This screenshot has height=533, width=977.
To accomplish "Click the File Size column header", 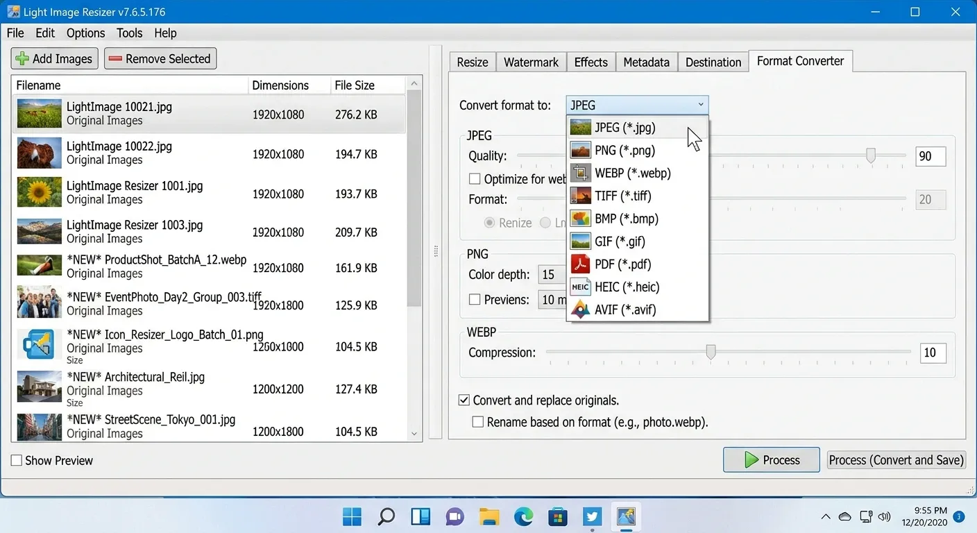I will 368,85.
